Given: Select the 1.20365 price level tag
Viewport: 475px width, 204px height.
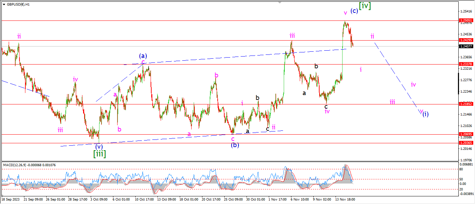Looking at the screenshot, I should (x=466, y=143).
